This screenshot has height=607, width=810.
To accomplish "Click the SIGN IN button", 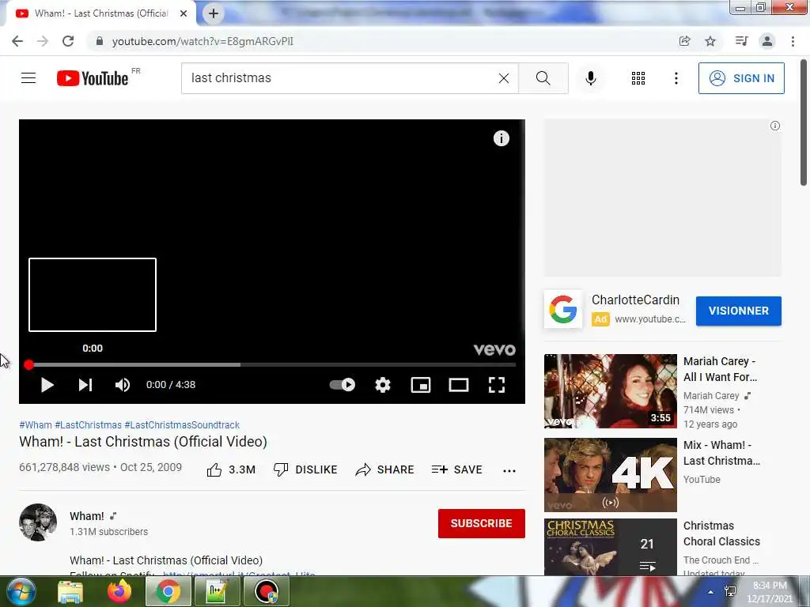I will [741, 78].
